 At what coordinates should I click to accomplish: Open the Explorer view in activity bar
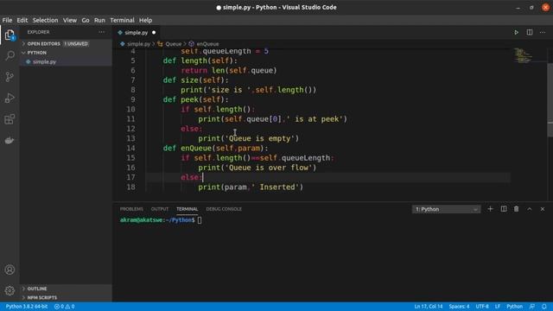tap(10, 35)
